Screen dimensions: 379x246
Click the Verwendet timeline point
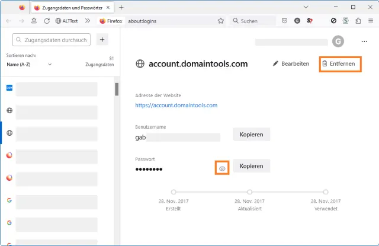pos(326,192)
